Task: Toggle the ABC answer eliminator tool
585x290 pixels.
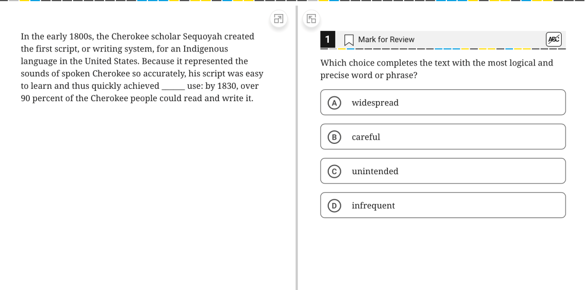Action: click(x=554, y=39)
